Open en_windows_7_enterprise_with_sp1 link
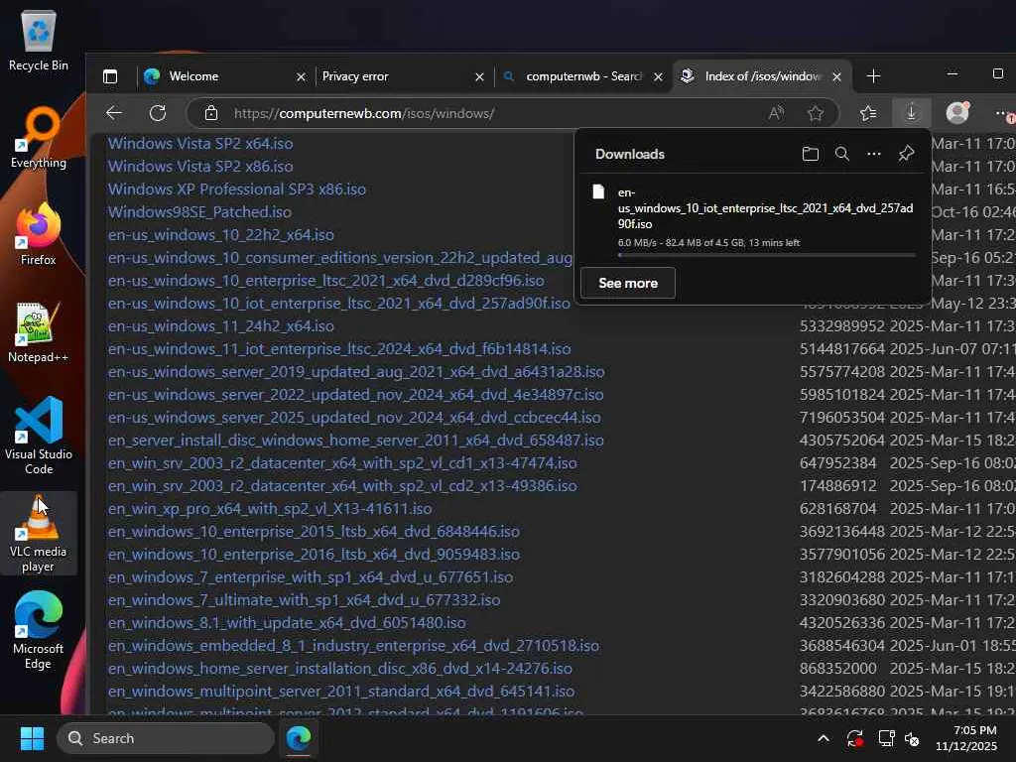 pos(311,576)
